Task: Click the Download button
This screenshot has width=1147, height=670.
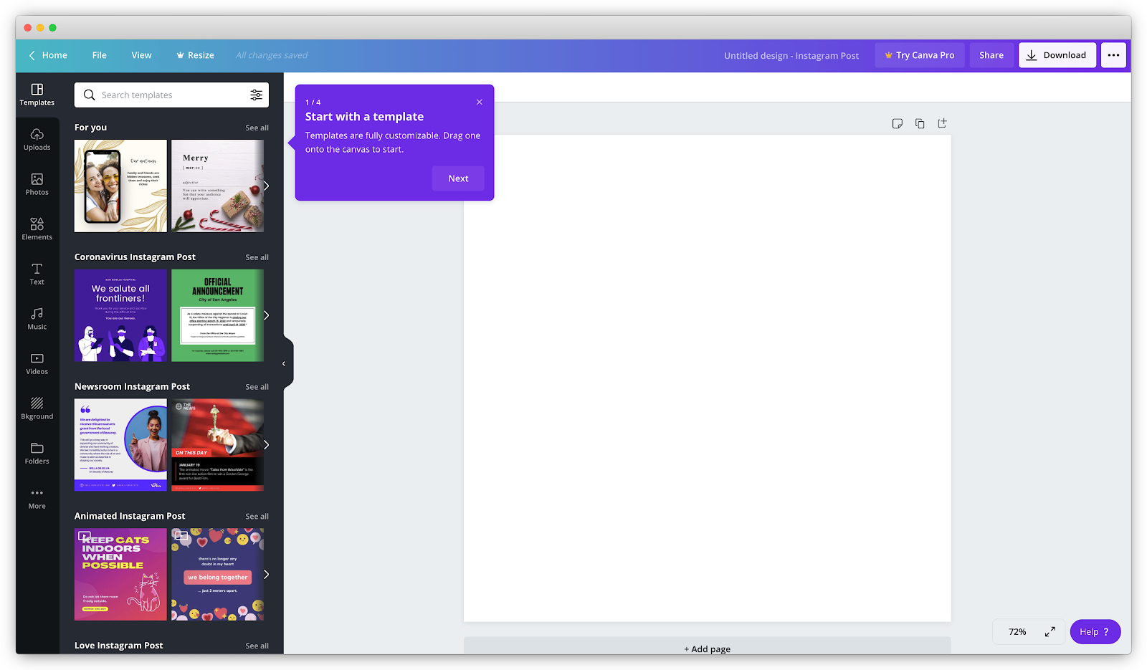Action: click(x=1057, y=55)
